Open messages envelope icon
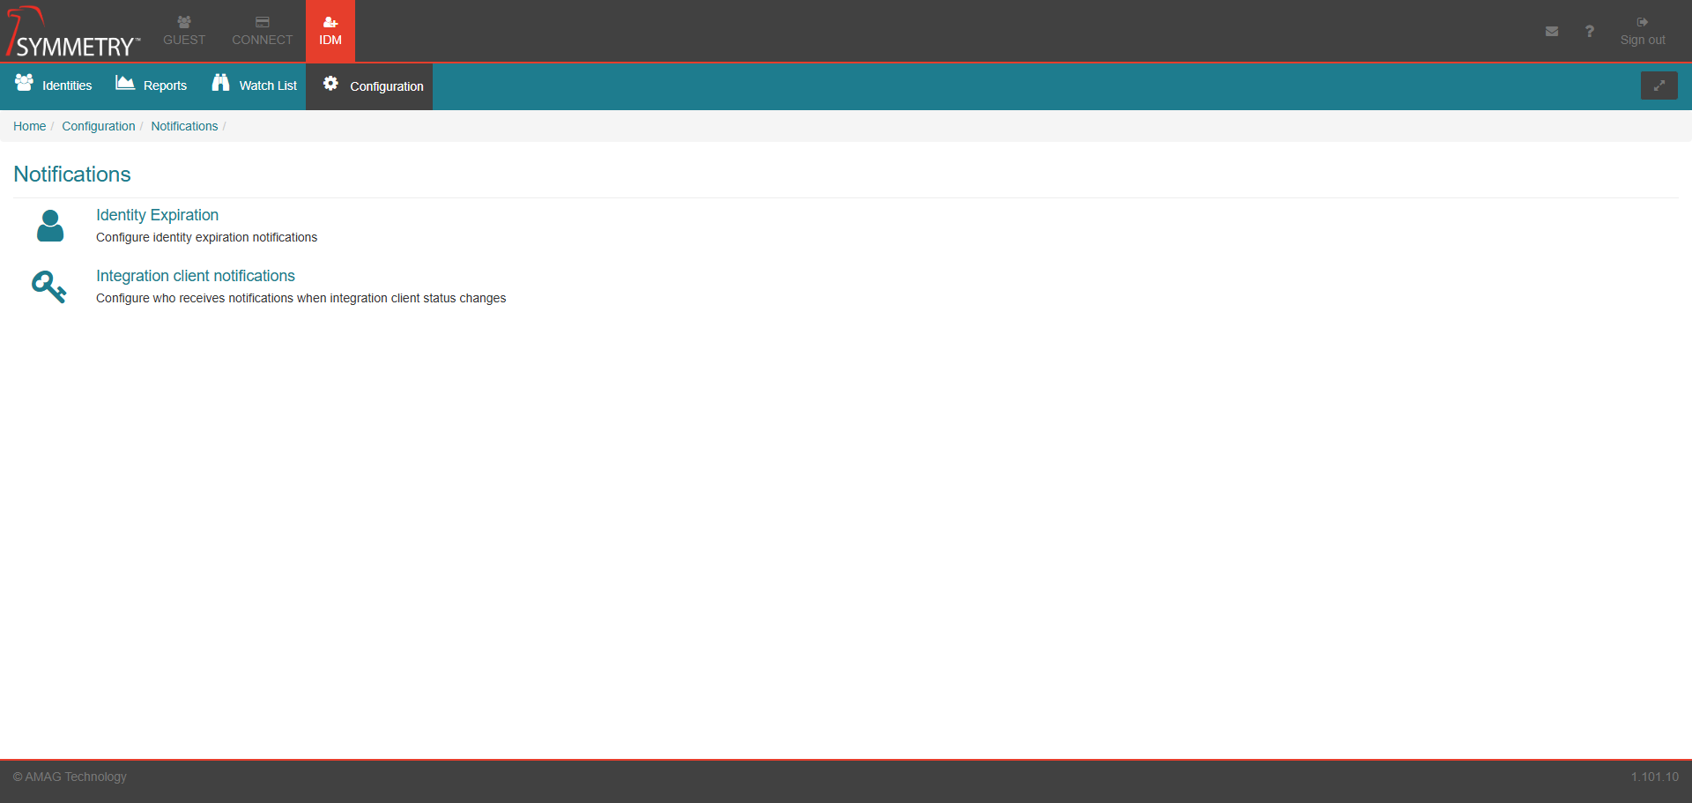The width and height of the screenshot is (1692, 803). tap(1552, 32)
